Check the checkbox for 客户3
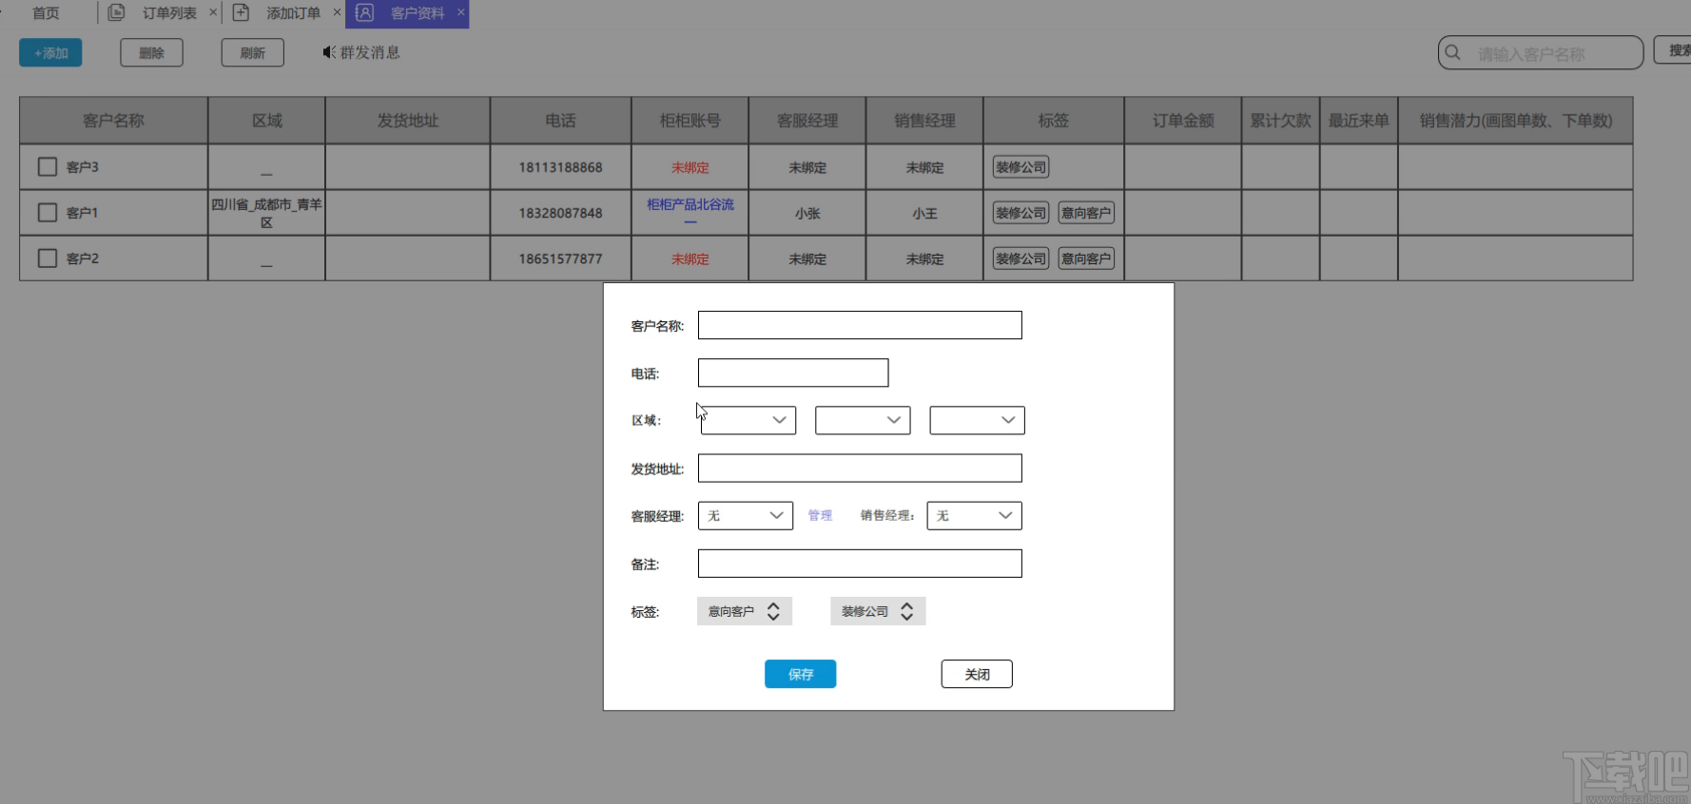1691x804 pixels. point(48,167)
